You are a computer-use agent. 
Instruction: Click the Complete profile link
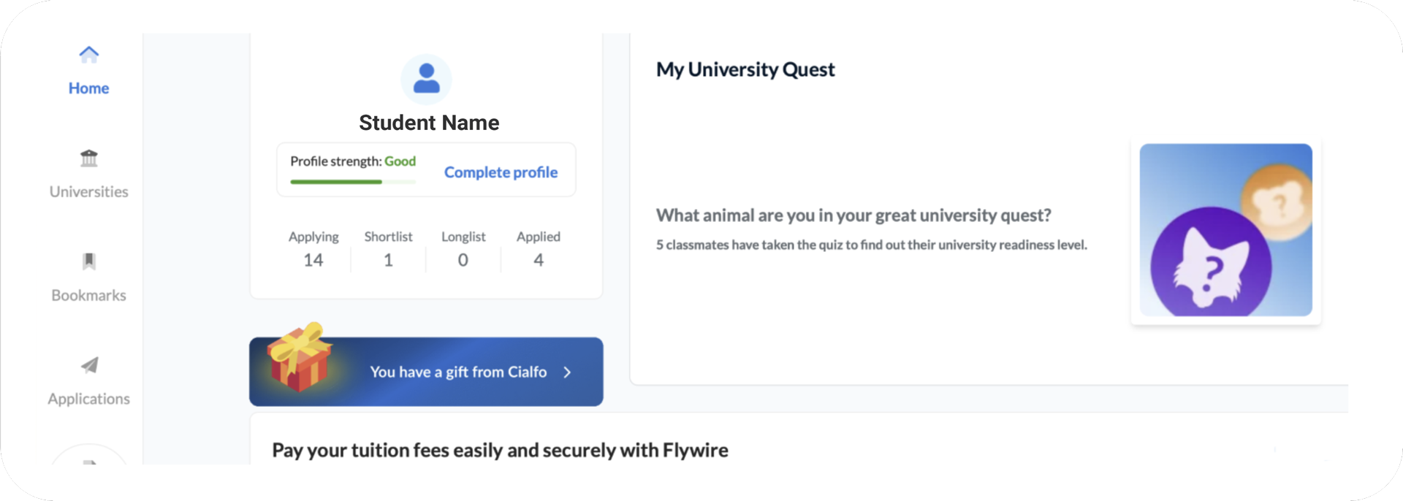click(501, 172)
